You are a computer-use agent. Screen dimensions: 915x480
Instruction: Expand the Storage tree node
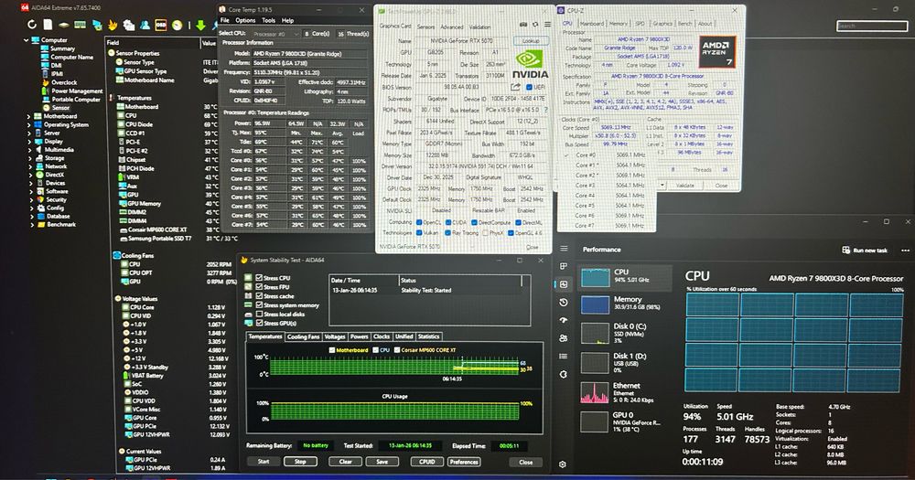(29, 158)
